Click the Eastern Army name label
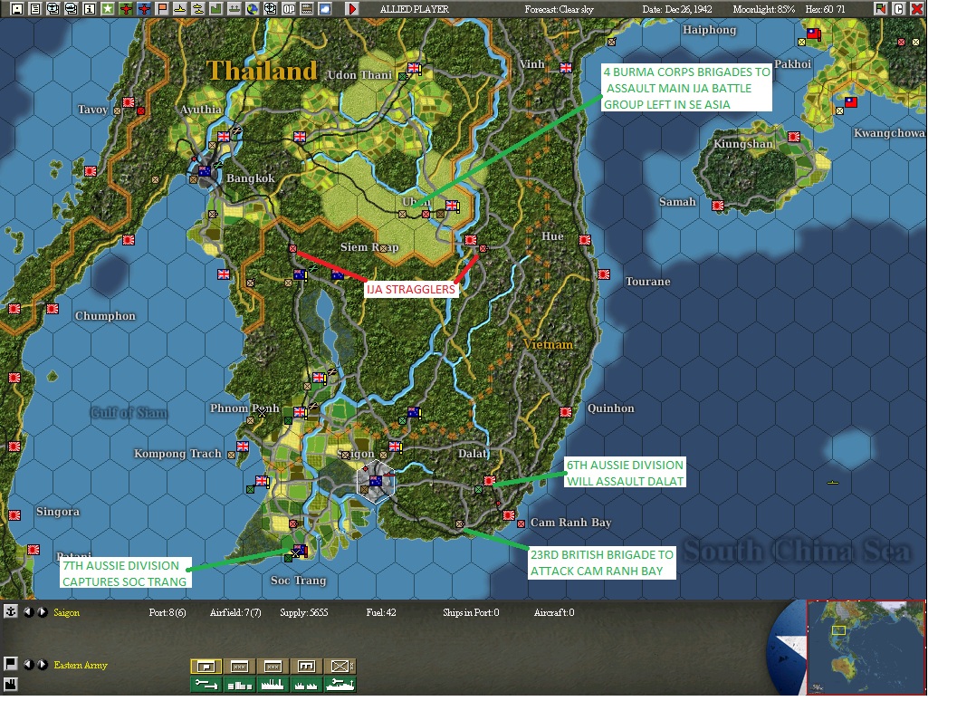This screenshot has height=701, width=976. [81, 665]
